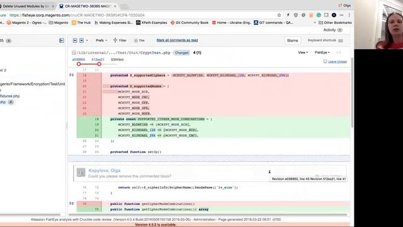Click the expand all files icon
403x227 pixels.
(x=75, y=40)
